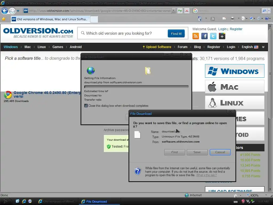Click the Internet Explorer quick launch icon
273x205 pixels.
(x=24, y=201)
